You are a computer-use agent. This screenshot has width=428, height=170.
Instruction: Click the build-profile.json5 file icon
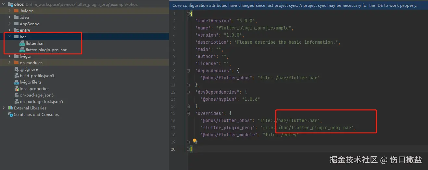tap(17, 76)
